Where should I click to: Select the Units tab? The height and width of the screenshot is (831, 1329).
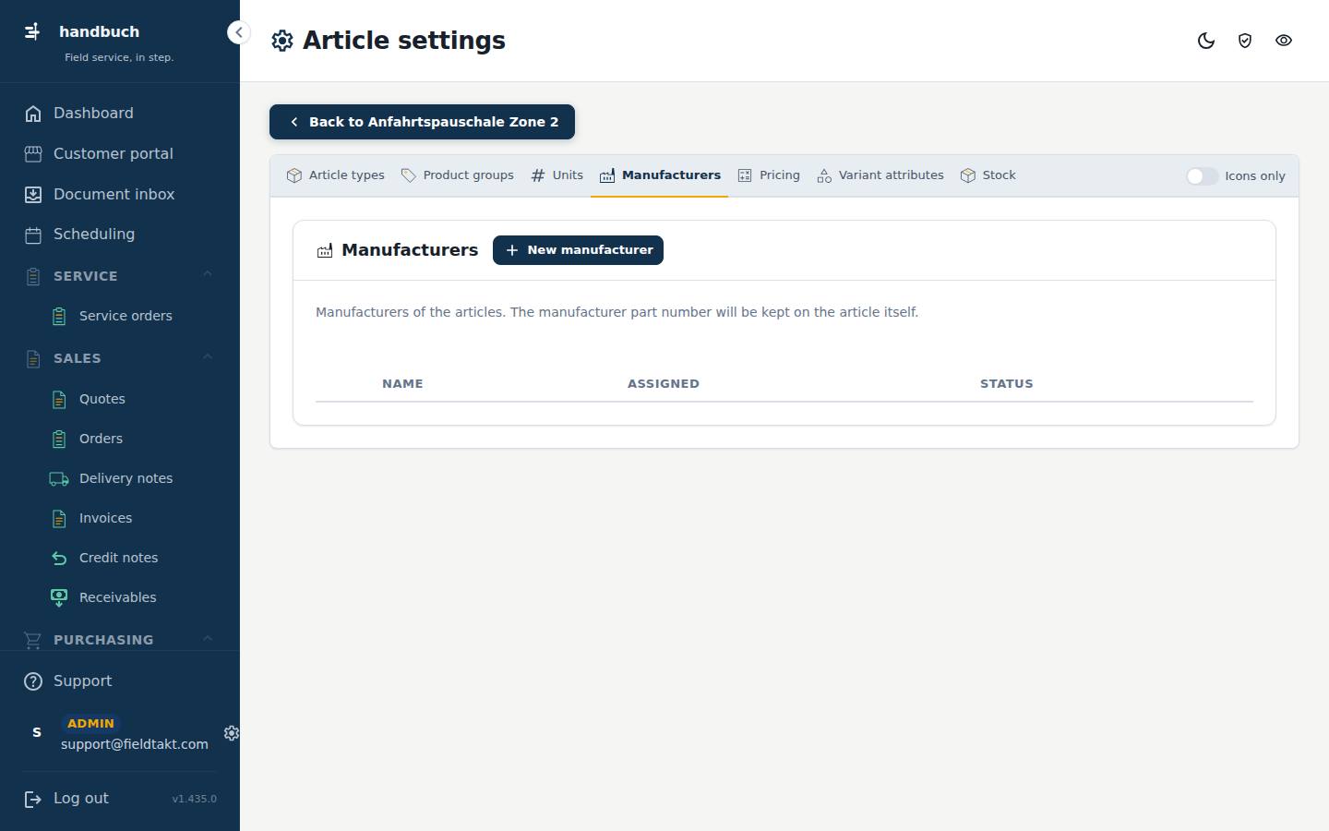(x=557, y=175)
